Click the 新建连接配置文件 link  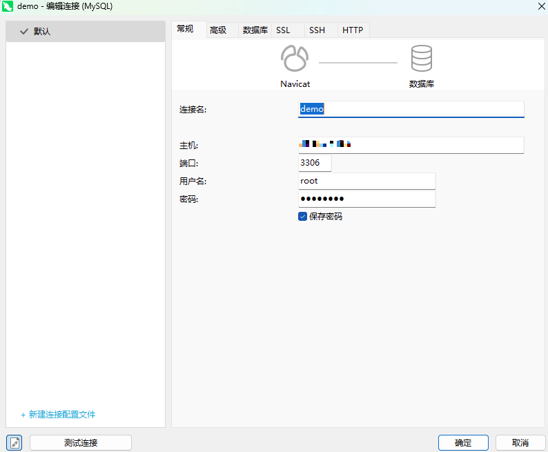click(x=58, y=415)
